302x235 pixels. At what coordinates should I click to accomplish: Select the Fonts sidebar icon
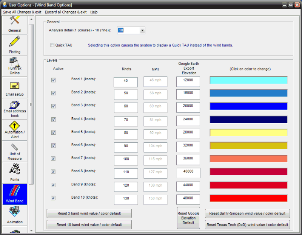15,172
